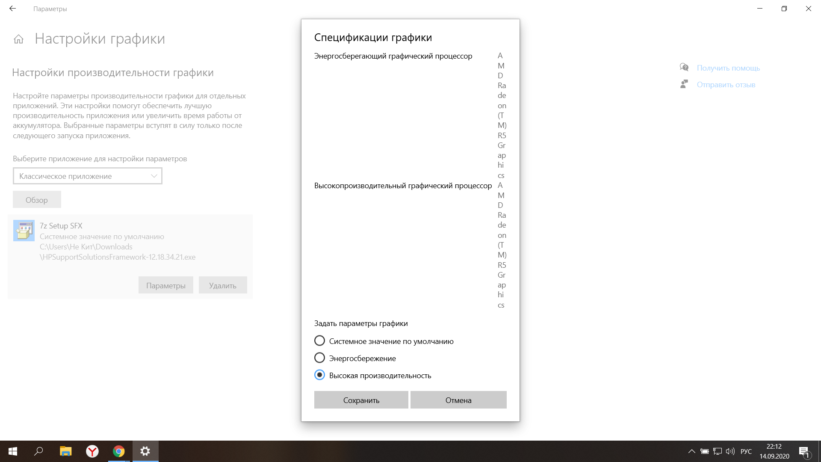Click the back arrow in Settings
The width and height of the screenshot is (821, 462).
(12, 9)
